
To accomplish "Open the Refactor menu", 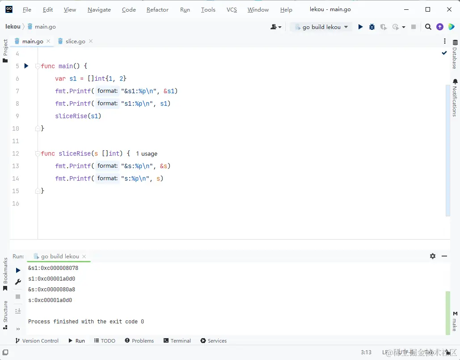I will pos(157,10).
